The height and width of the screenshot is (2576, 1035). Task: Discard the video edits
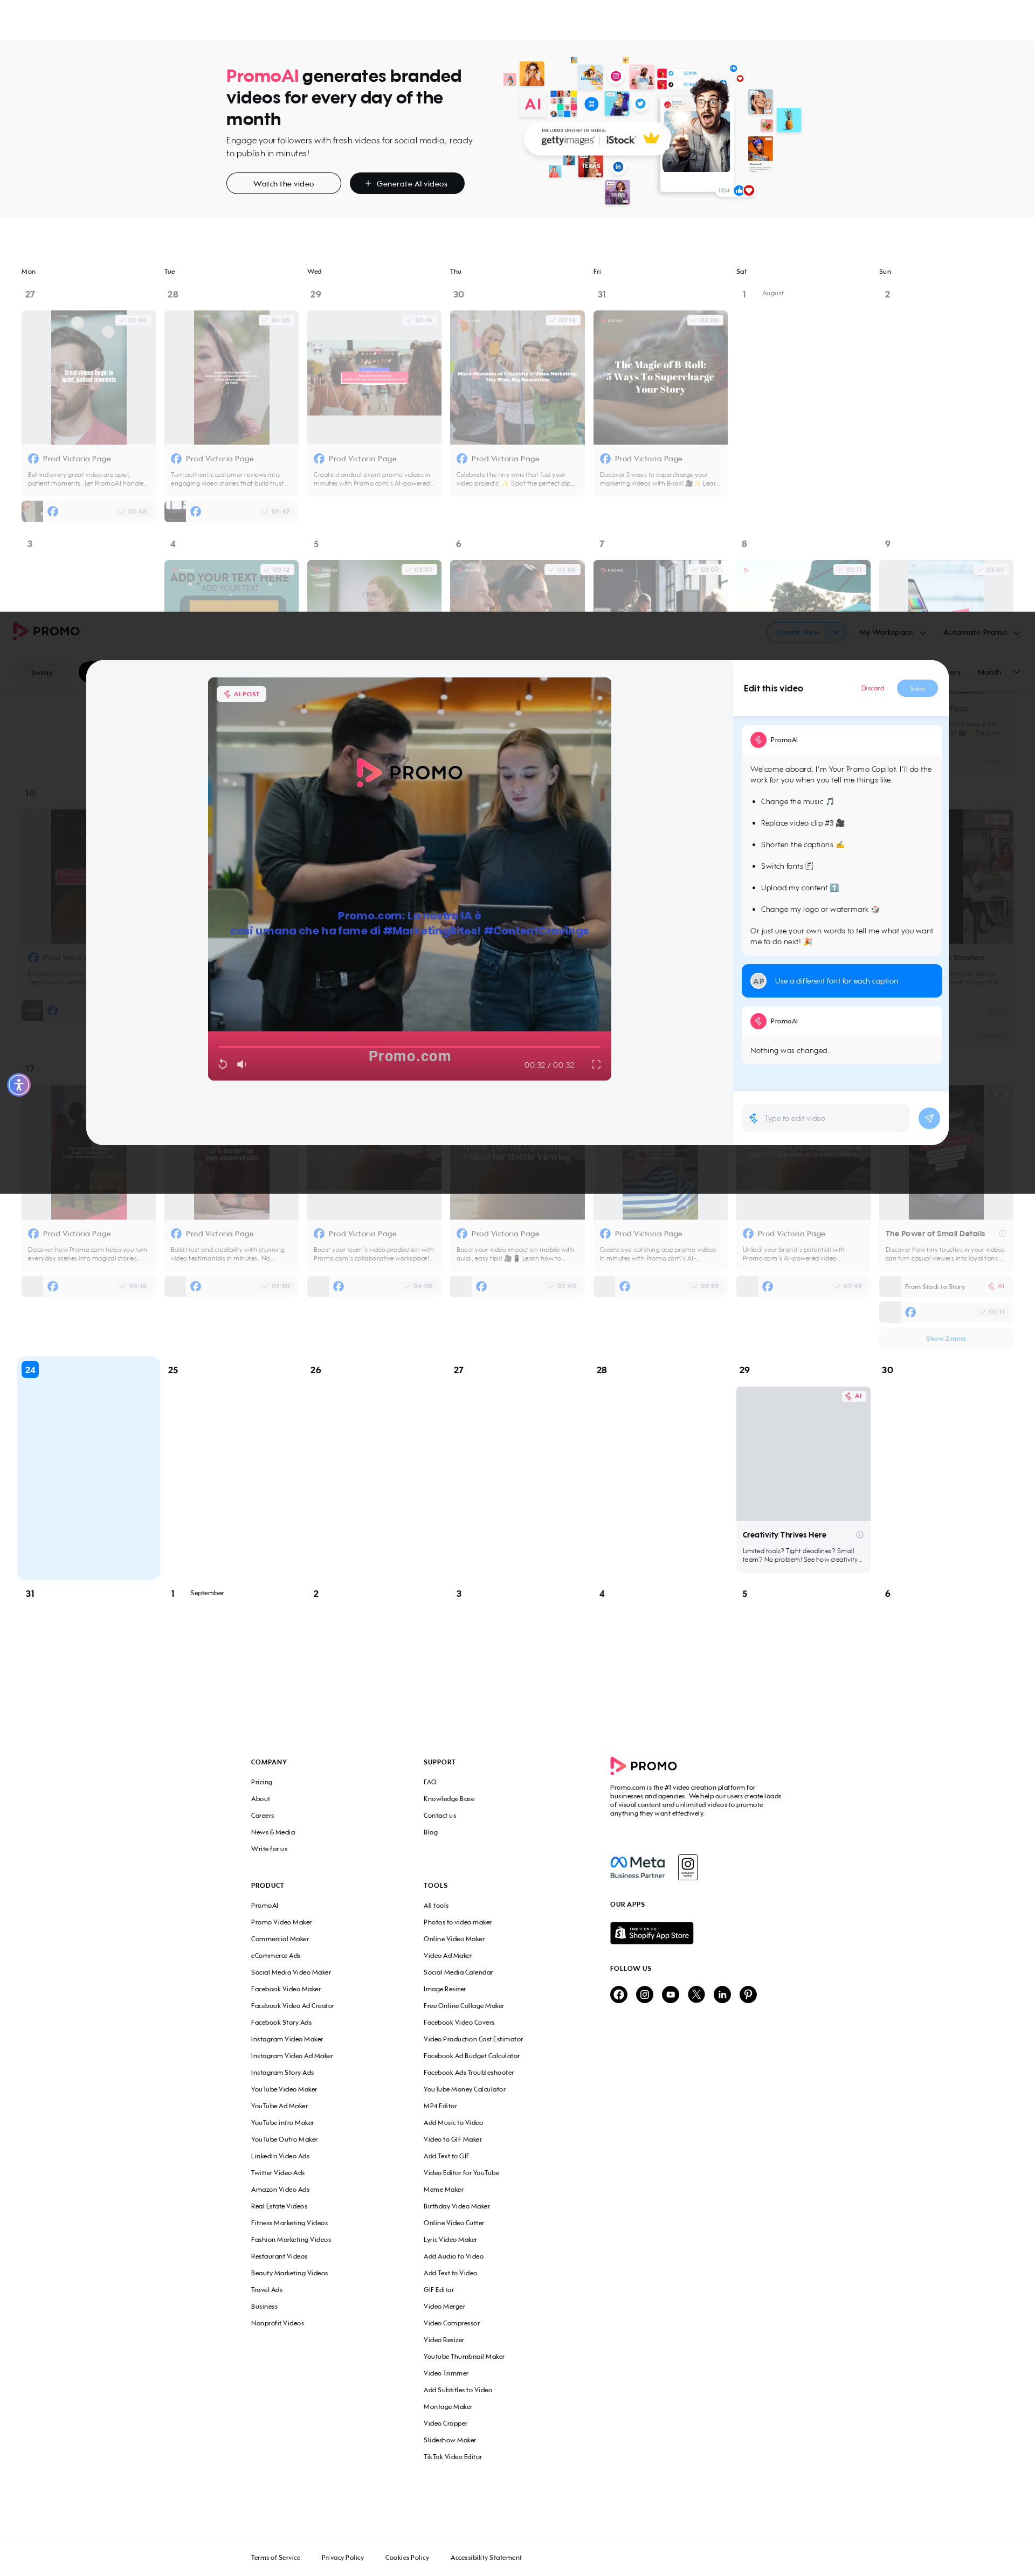click(872, 688)
